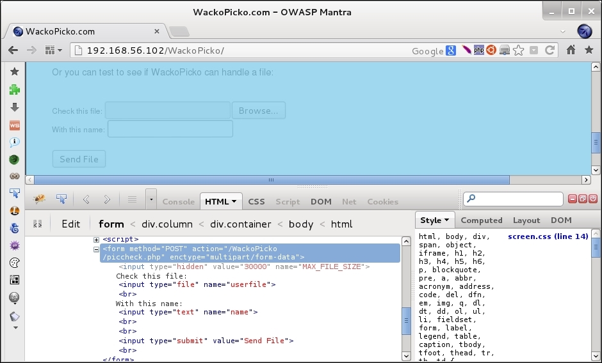Click the purple bug icon in the sidebar
This screenshot has width=602, height=363.
pyautogui.click(x=15, y=245)
